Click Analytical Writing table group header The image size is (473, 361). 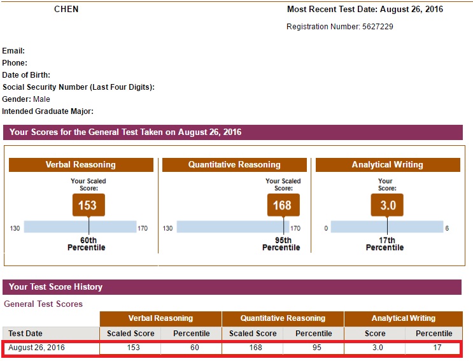pos(404,319)
